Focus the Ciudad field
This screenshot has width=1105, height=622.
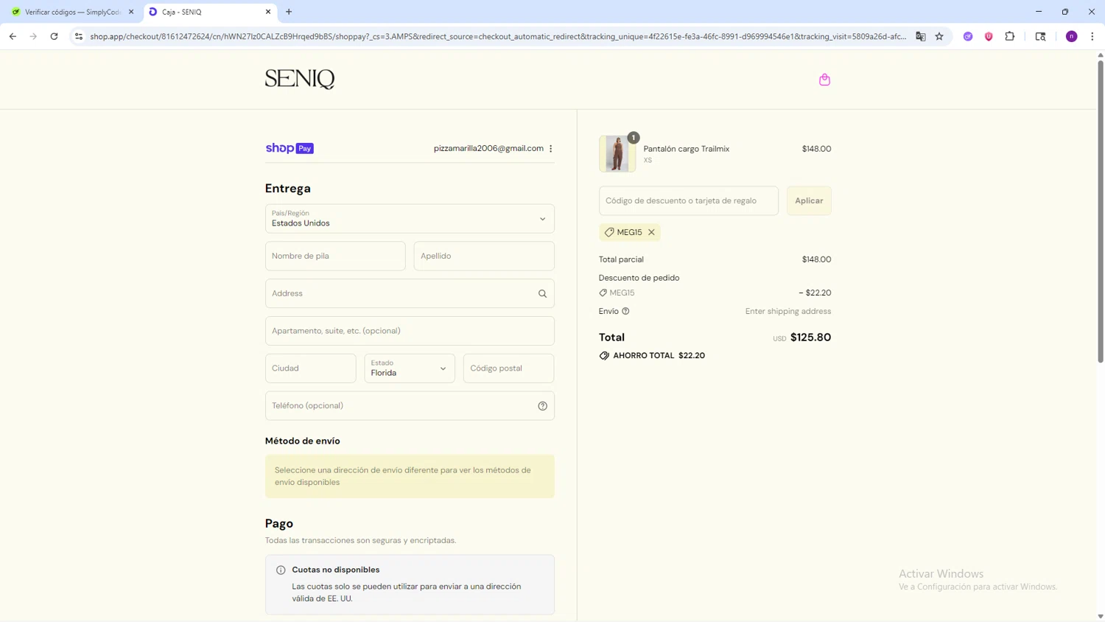pyautogui.click(x=311, y=368)
